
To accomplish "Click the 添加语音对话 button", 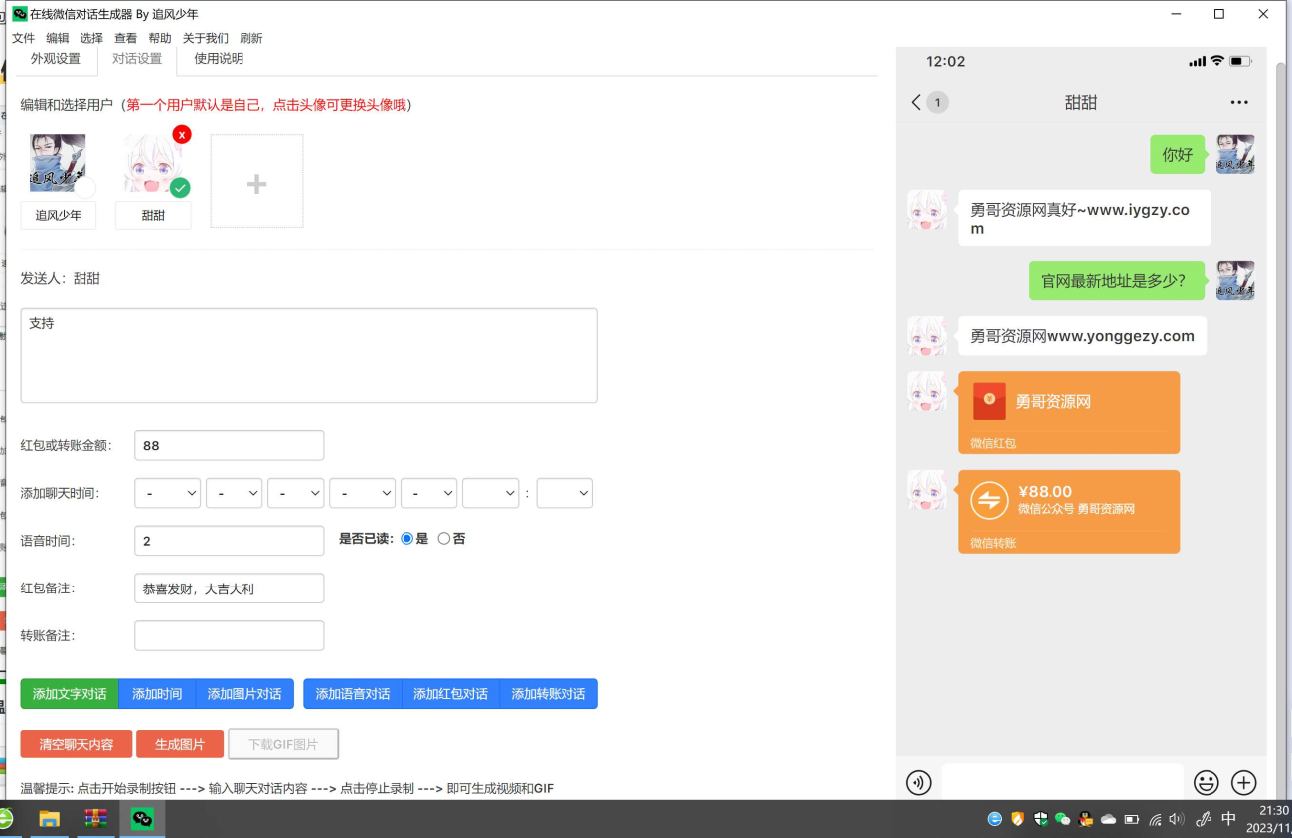I will point(353,694).
